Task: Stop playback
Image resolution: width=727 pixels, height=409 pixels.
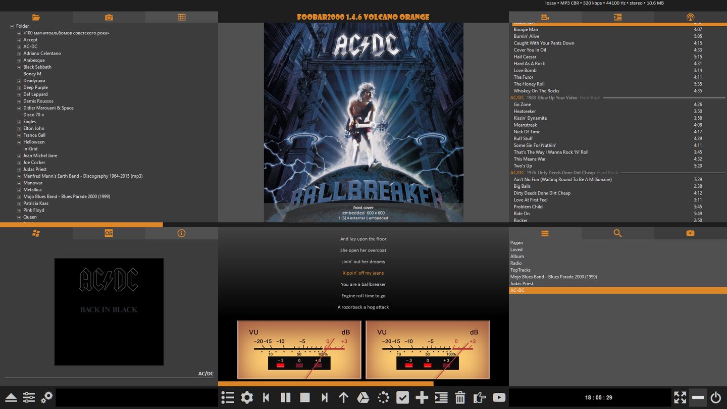Action: [x=305, y=397]
